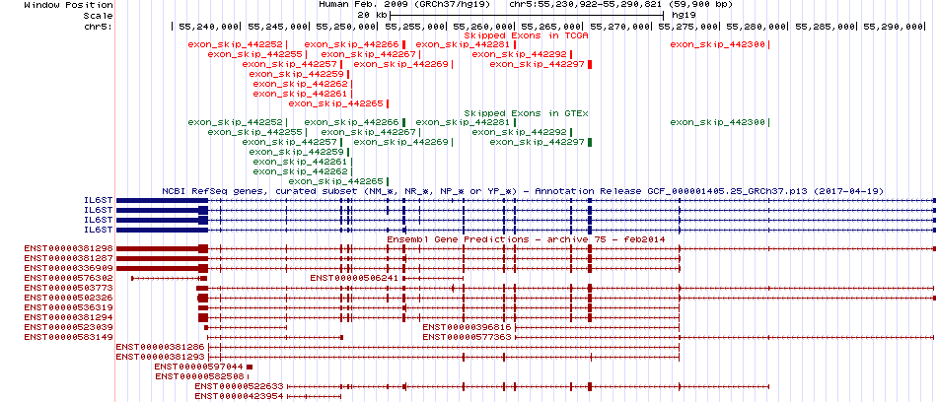Image resolution: width=937 pixels, height=402 pixels.
Task: Select green GTEx exon_skip_442292 label
Action: click(519, 132)
